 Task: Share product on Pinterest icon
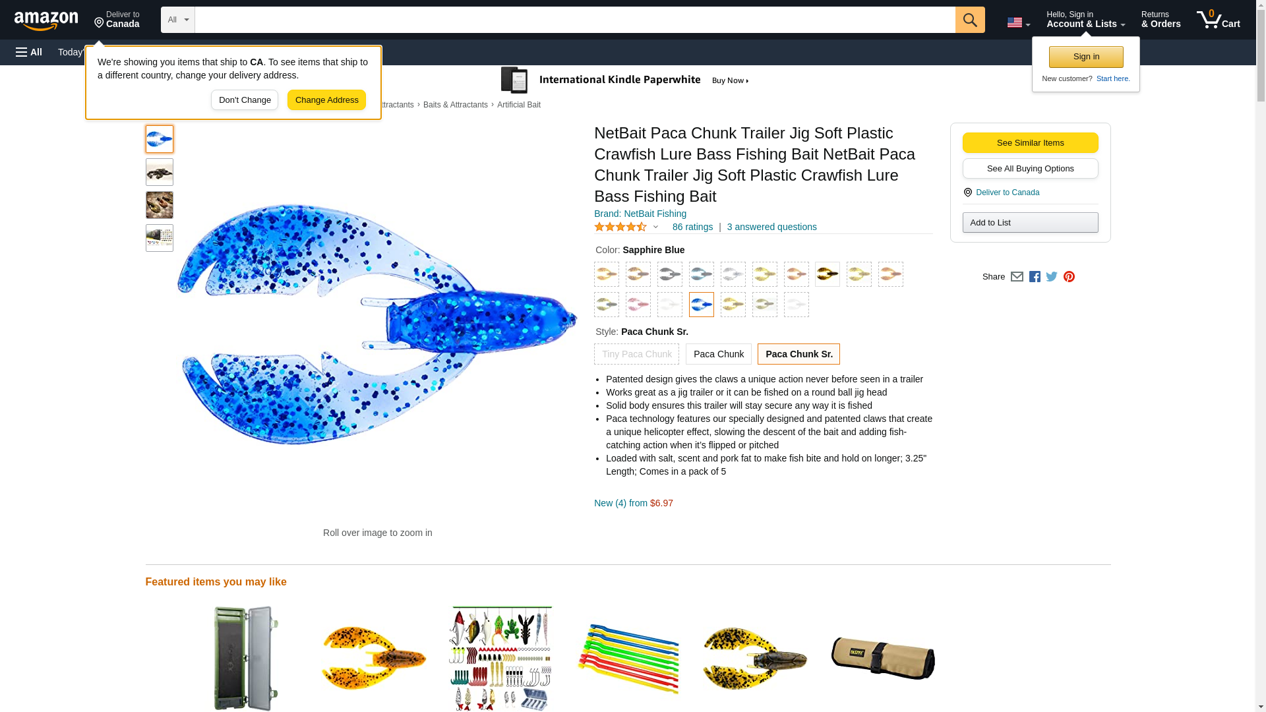[x=1069, y=277]
